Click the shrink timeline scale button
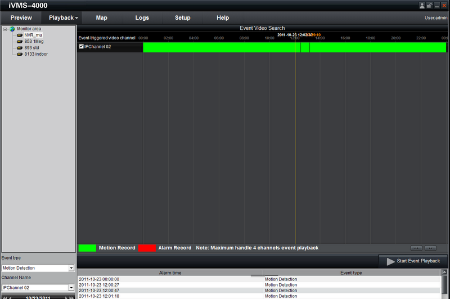Viewport: 450px width, 299px height. pyautogui.click(x=430, y=248)
